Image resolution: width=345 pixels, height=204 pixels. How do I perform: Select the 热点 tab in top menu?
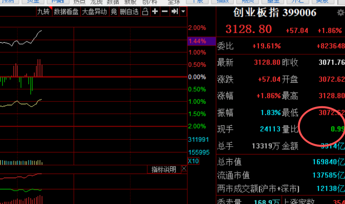(80, 2)
